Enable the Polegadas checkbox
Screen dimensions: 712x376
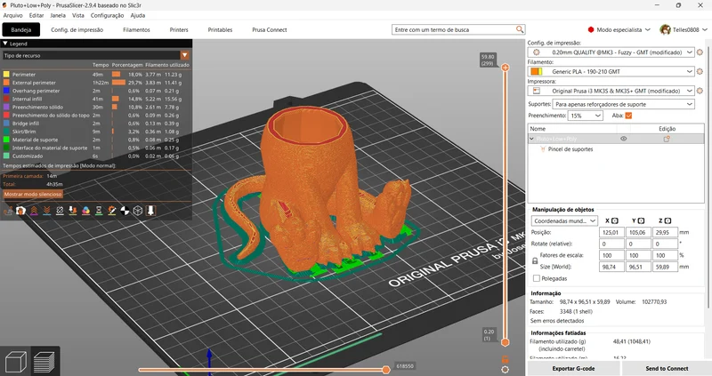click(x=537, y=278)
